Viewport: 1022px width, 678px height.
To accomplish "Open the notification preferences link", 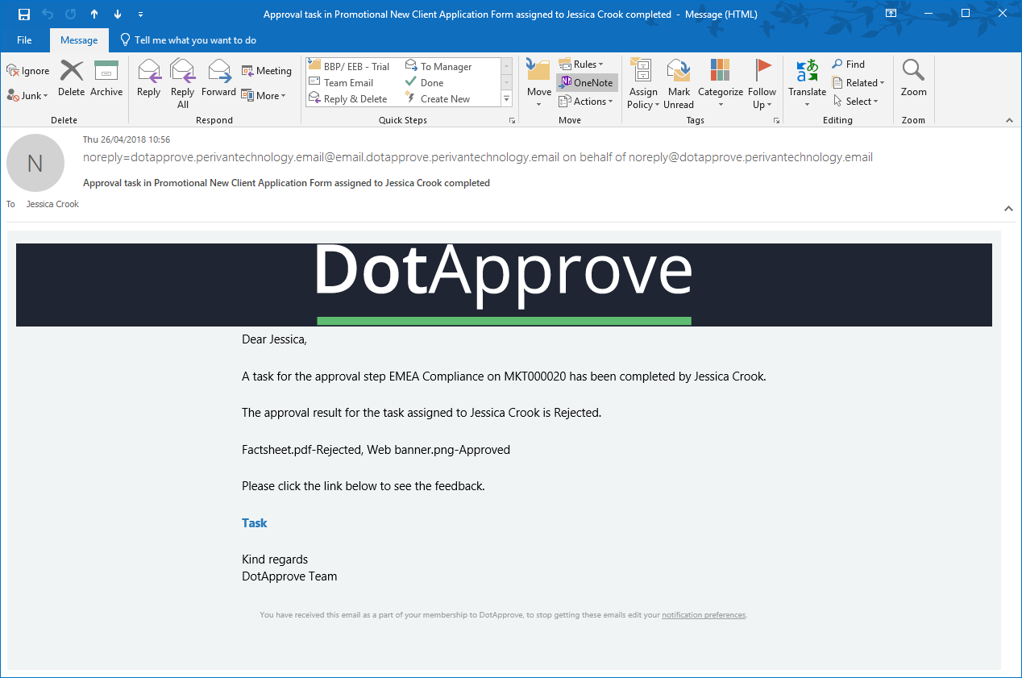I will coord(704,615).
